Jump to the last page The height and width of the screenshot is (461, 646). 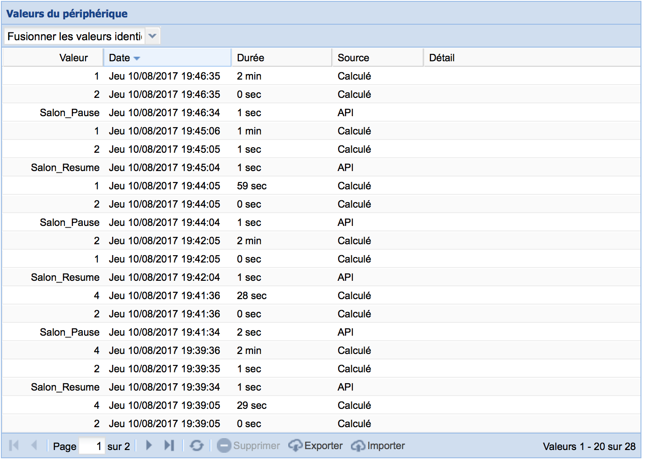click(x=169, y=445)
